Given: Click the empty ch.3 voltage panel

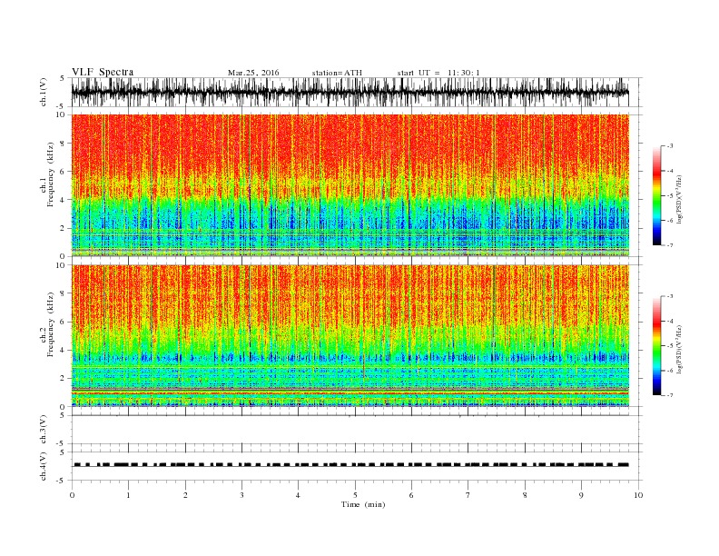Looking at the screenshot, I should click(x=356, y=430).
